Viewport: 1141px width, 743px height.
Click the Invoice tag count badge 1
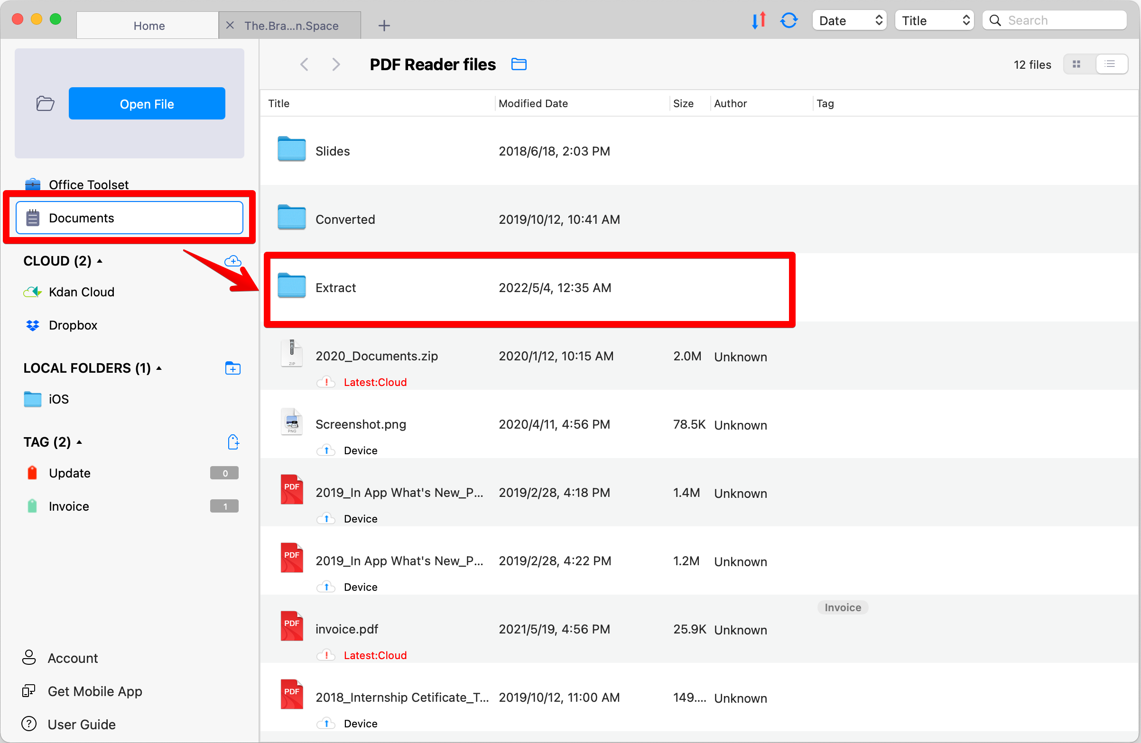click(224, 506)
